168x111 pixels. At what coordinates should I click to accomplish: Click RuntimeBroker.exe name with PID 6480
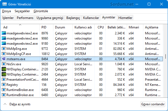point(20,95)
